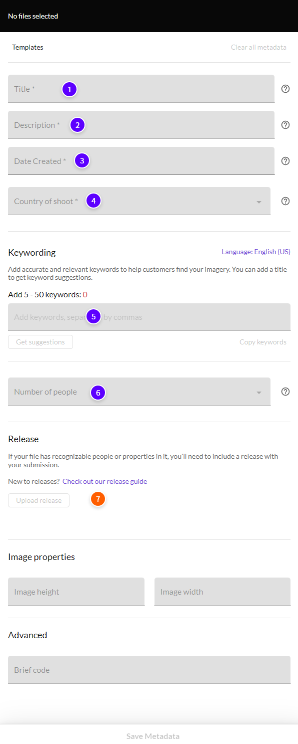Click the Advanced section heading
The width and height of the screenshot is (298, 744).
point(27,635)
